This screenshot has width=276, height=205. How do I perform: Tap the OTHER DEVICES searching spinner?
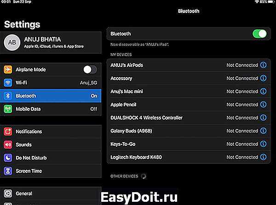pyautogui.click(x=144, y=176)
